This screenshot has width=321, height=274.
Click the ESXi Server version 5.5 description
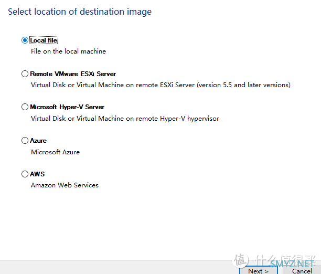point(160,85)
